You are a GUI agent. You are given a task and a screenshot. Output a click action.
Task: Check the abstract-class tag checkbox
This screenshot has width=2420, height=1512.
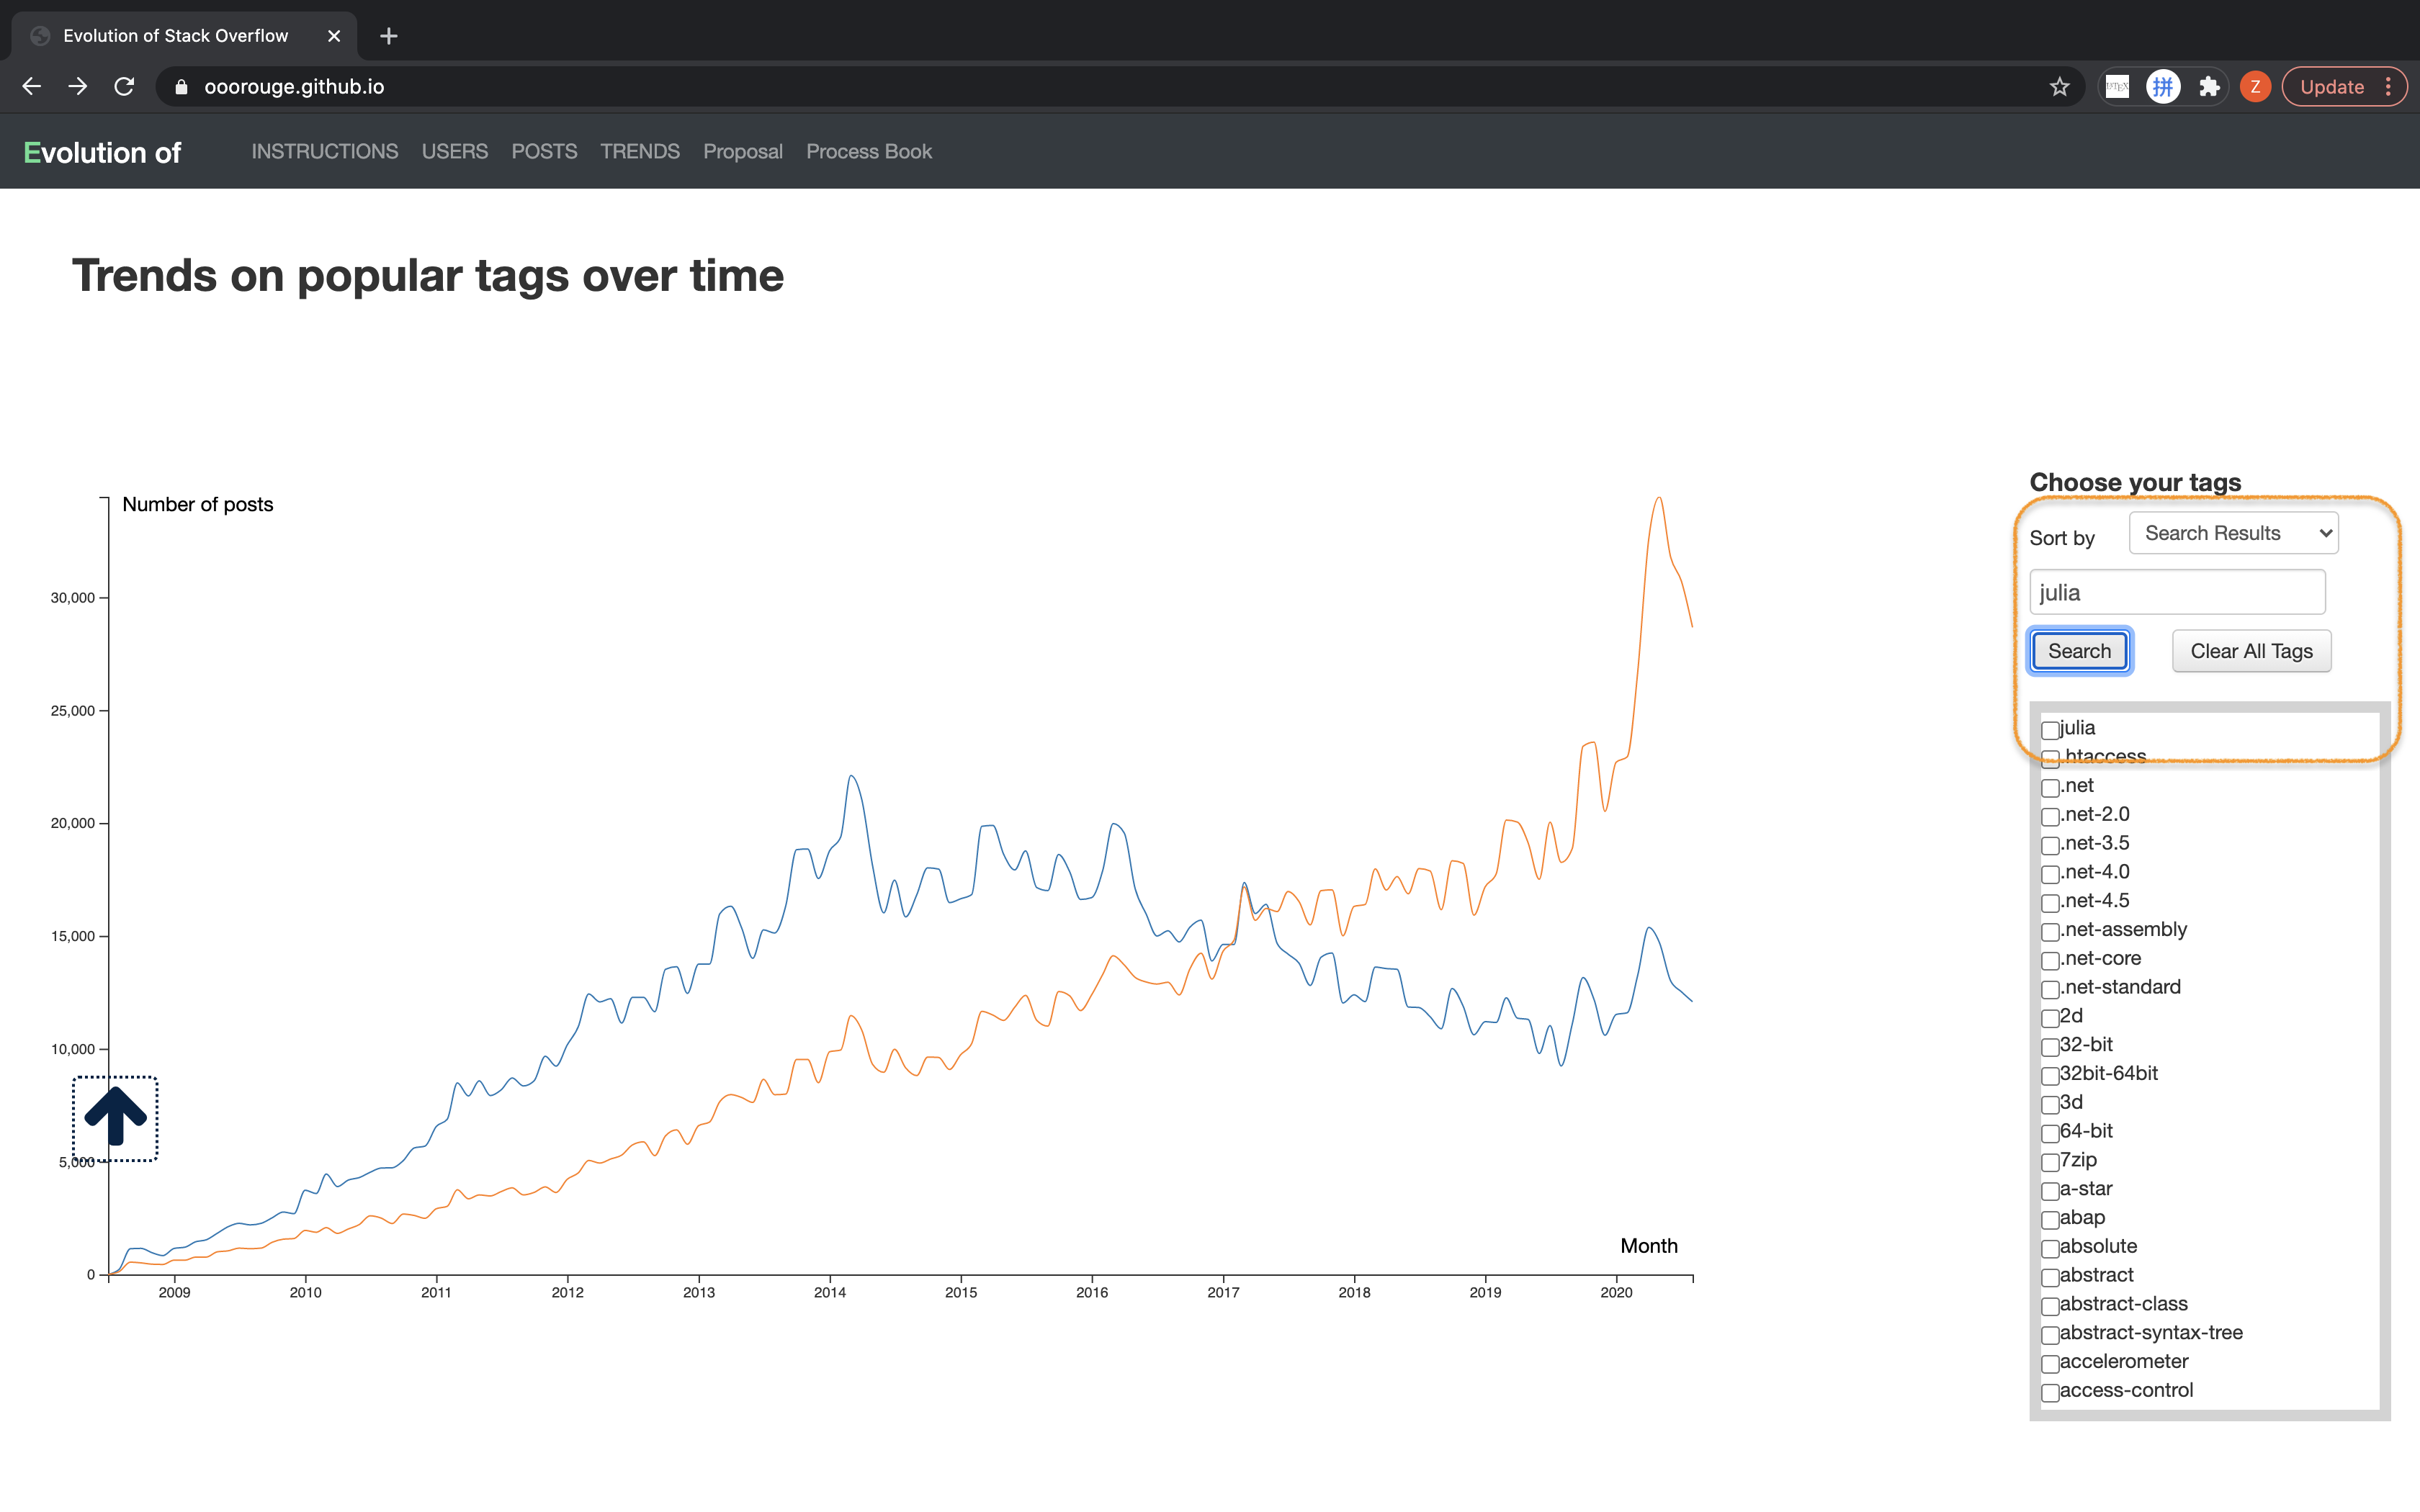tap(2050, 1306)
